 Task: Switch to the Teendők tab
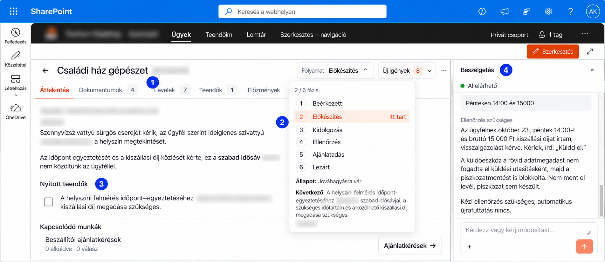tap(218, 90)
